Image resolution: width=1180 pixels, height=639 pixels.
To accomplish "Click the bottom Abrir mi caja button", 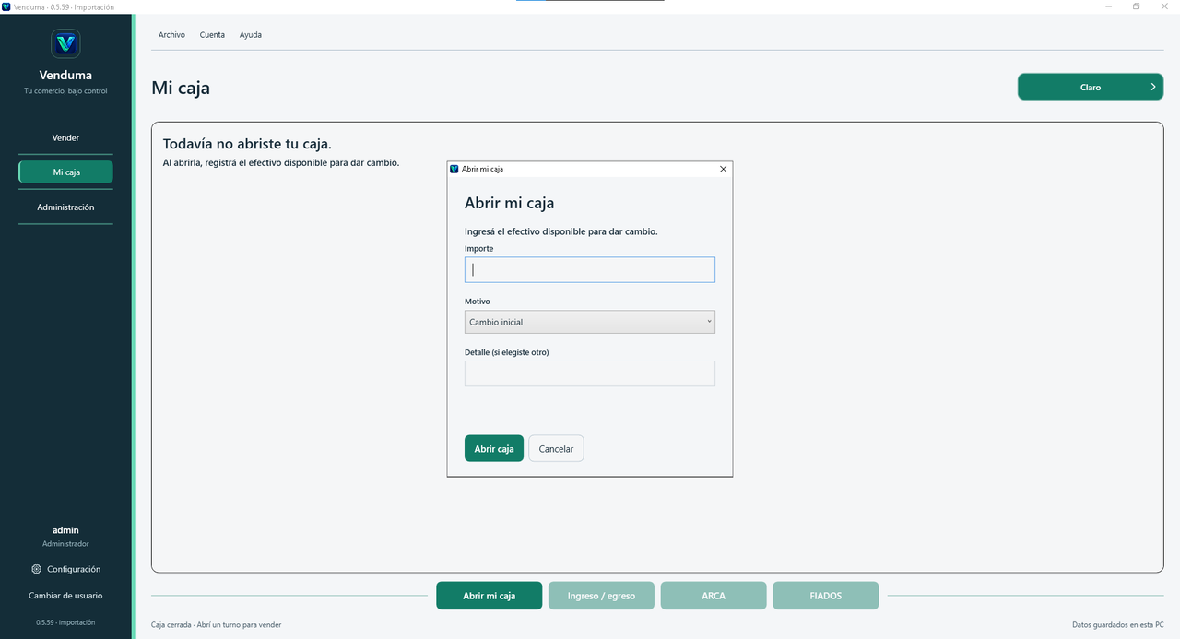I will click(490, 596).
